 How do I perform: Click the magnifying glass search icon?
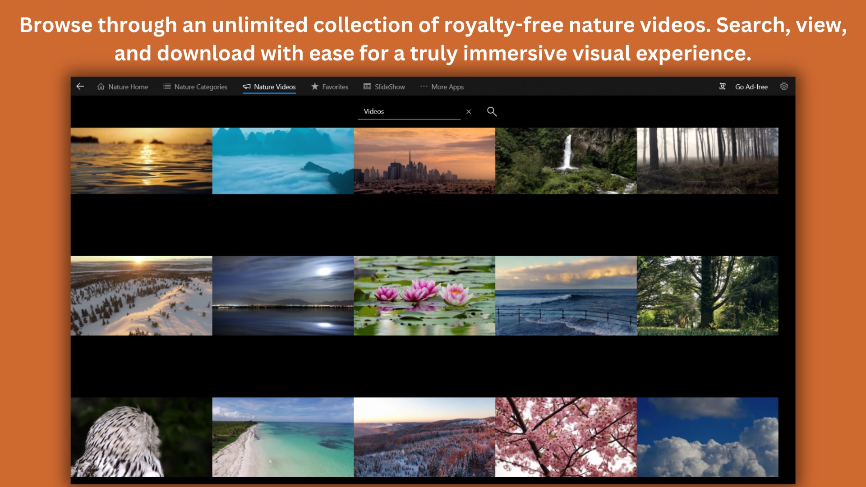pyautogui.click(x=492, y=111)
